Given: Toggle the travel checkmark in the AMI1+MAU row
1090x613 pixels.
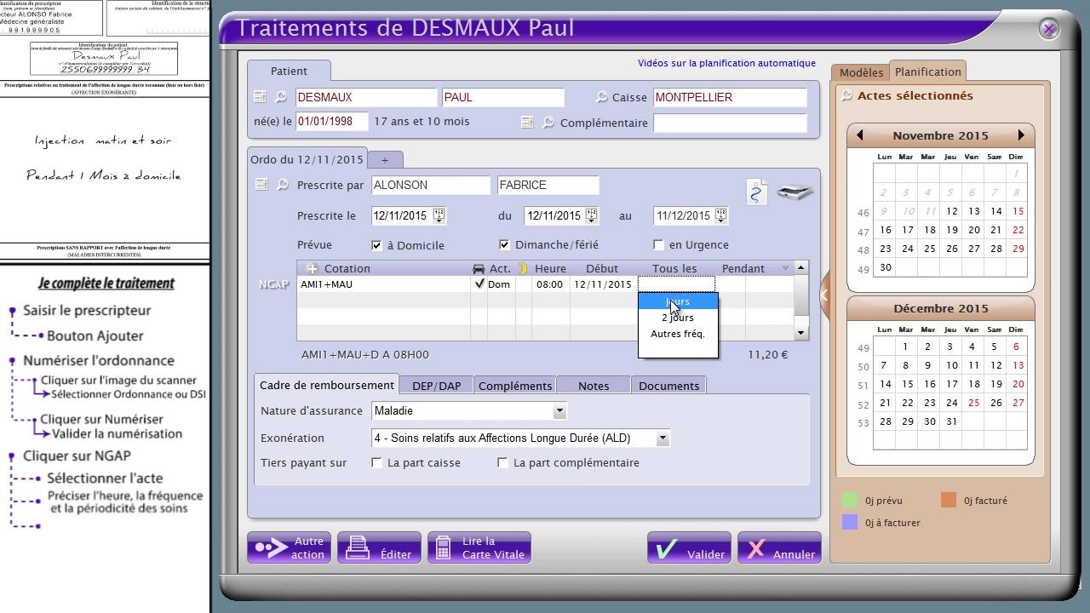Looking at the screenshot, I should (479, 284).
